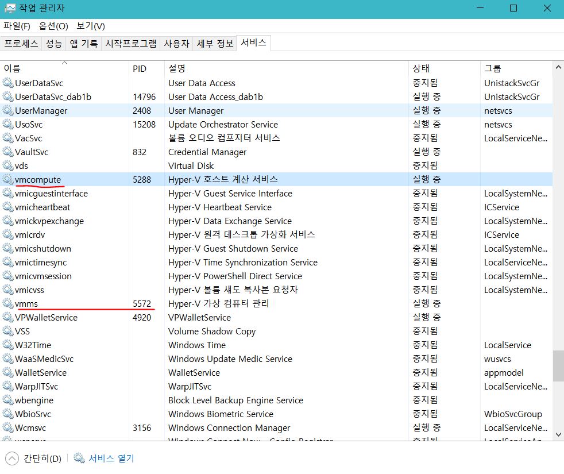
Task: Open the 옵션(O) menu
Action: [x=53, y=26]
